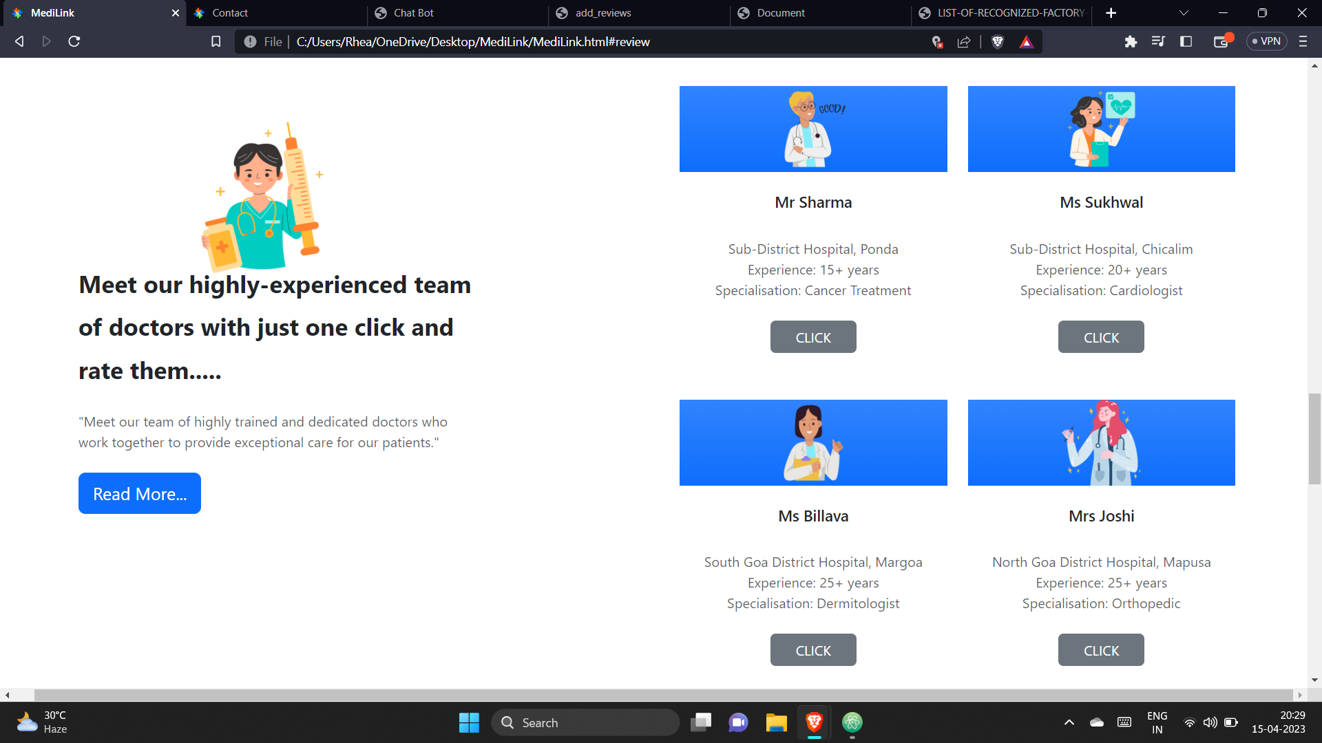The height and width of the screenshot is (743, 1322).
Task: Toggle the VPN button in the toolbar
Action: click(1267, 41)
